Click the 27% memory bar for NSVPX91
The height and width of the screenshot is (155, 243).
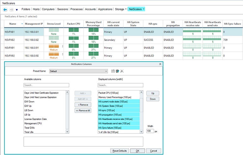click(x=93, y=46)
